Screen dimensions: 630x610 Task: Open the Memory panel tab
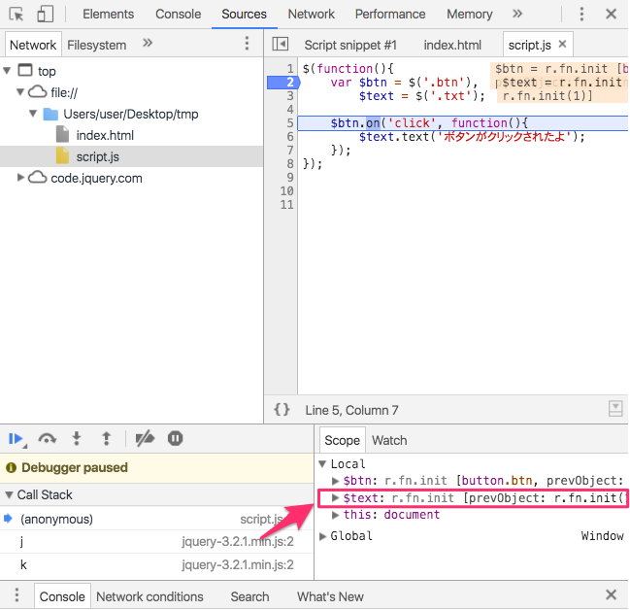coord(469,14)
